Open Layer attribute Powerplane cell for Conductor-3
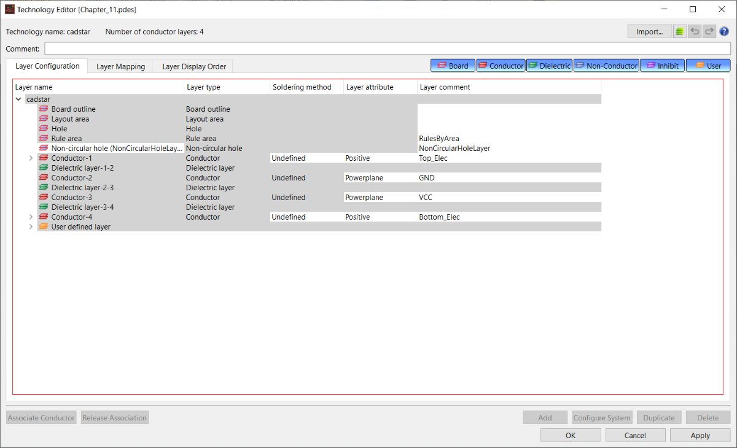737x448 pixels. [x=380, y=198]
